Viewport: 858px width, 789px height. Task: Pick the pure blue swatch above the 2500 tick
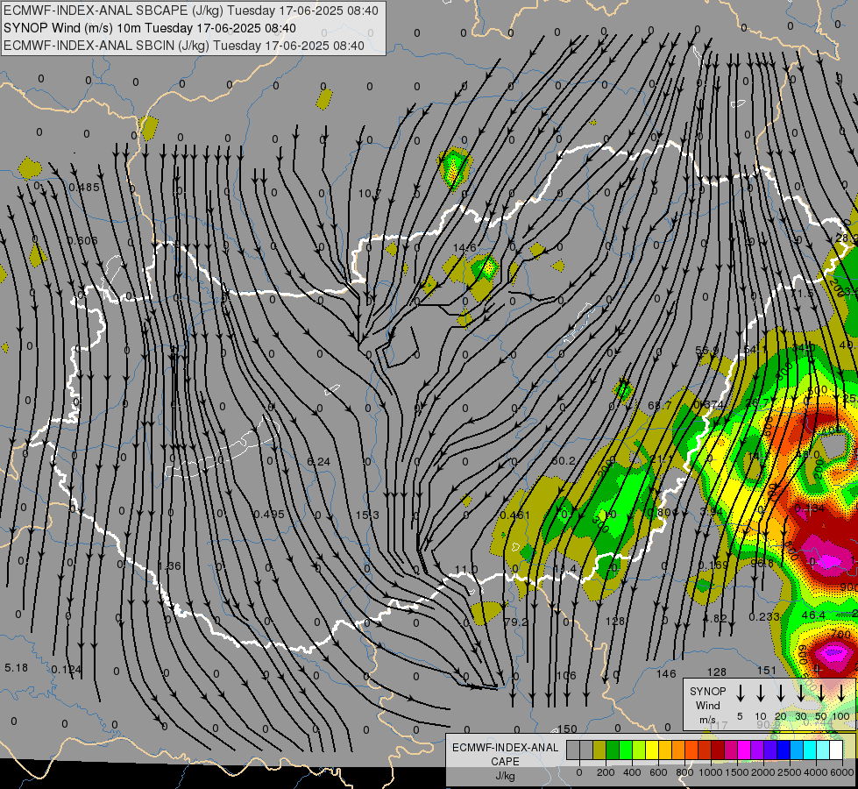783,750
